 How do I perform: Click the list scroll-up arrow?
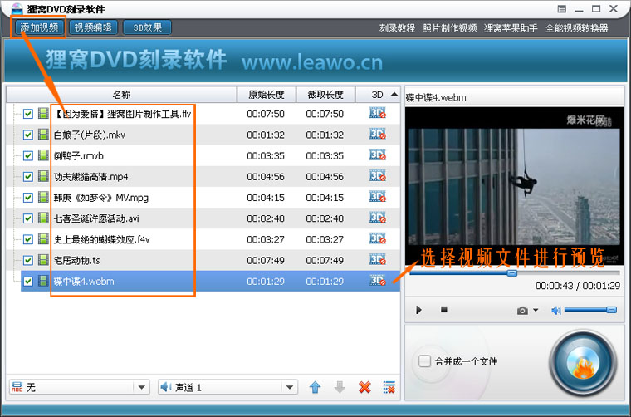(x=394, y=94)
